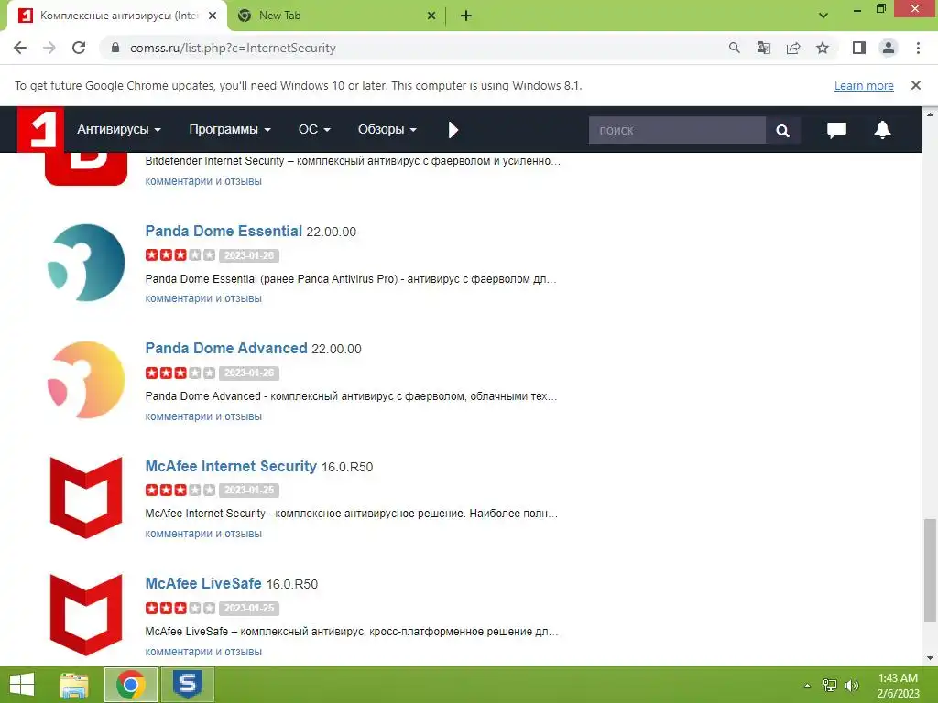
Task: Open the McAfee LiveSafe link
Action: tap(203, 583)
